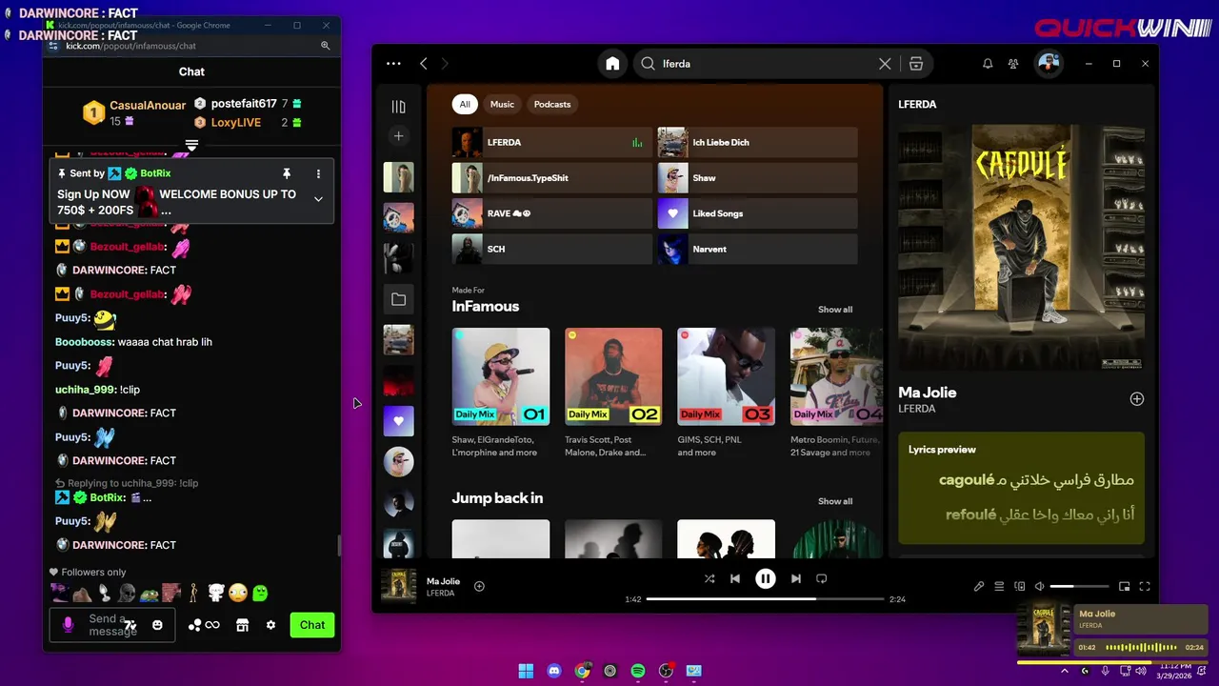Seek within the Spotify song progress bar
The height and width of the screenshot is (686, 1219).
(x=765, y=599)
